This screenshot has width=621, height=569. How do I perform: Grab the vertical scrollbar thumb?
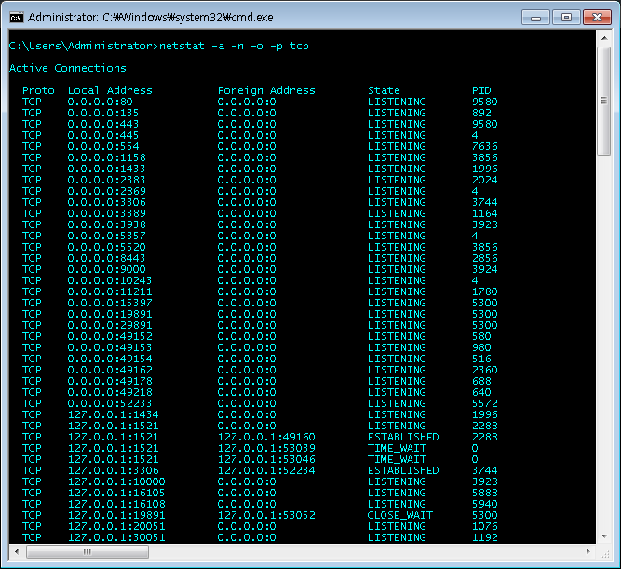pyautogui.click(x=604, y=101)
